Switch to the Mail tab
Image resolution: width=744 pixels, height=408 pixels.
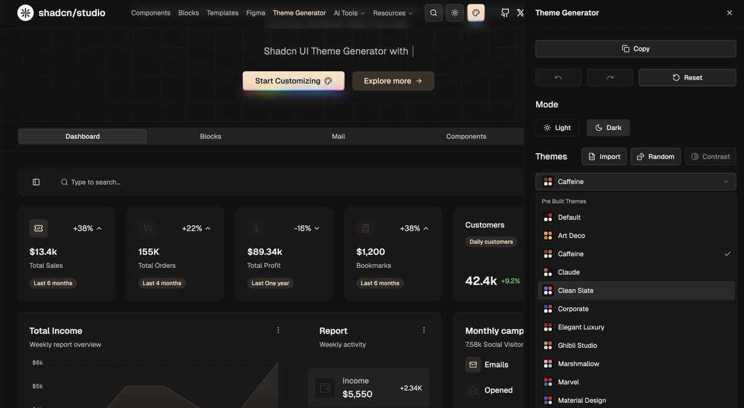339,136
